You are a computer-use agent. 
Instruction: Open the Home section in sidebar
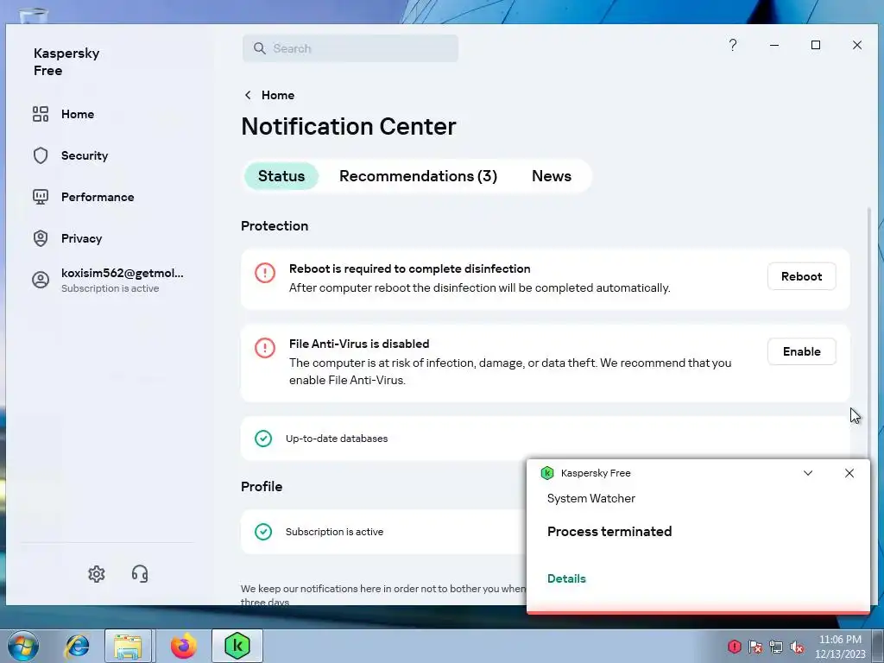coord(63,114)
